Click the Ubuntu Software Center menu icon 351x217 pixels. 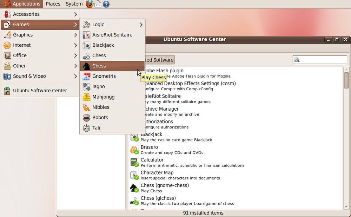tap(7, 91)
